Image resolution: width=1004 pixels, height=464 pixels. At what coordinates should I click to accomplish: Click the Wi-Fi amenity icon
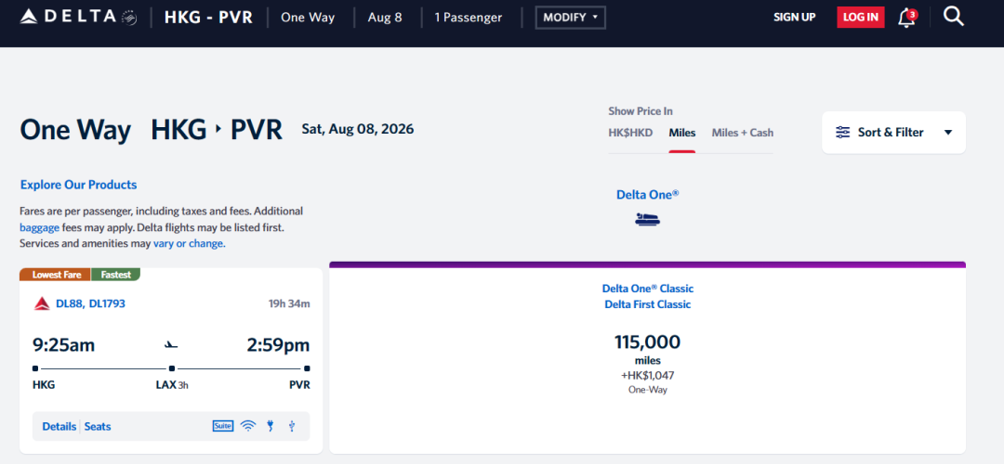click(x=248, y=426)
